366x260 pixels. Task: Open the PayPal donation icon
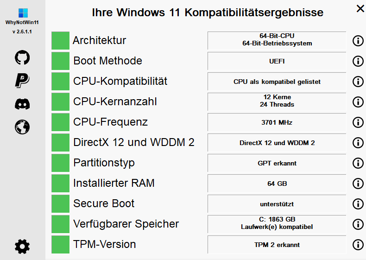pos(22,80)
